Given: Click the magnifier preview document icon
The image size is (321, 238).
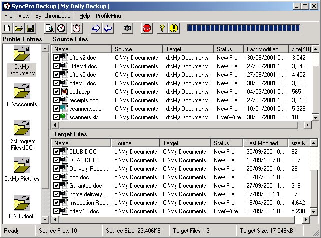Looking at the screenshot, I should (x=50, y=28).
